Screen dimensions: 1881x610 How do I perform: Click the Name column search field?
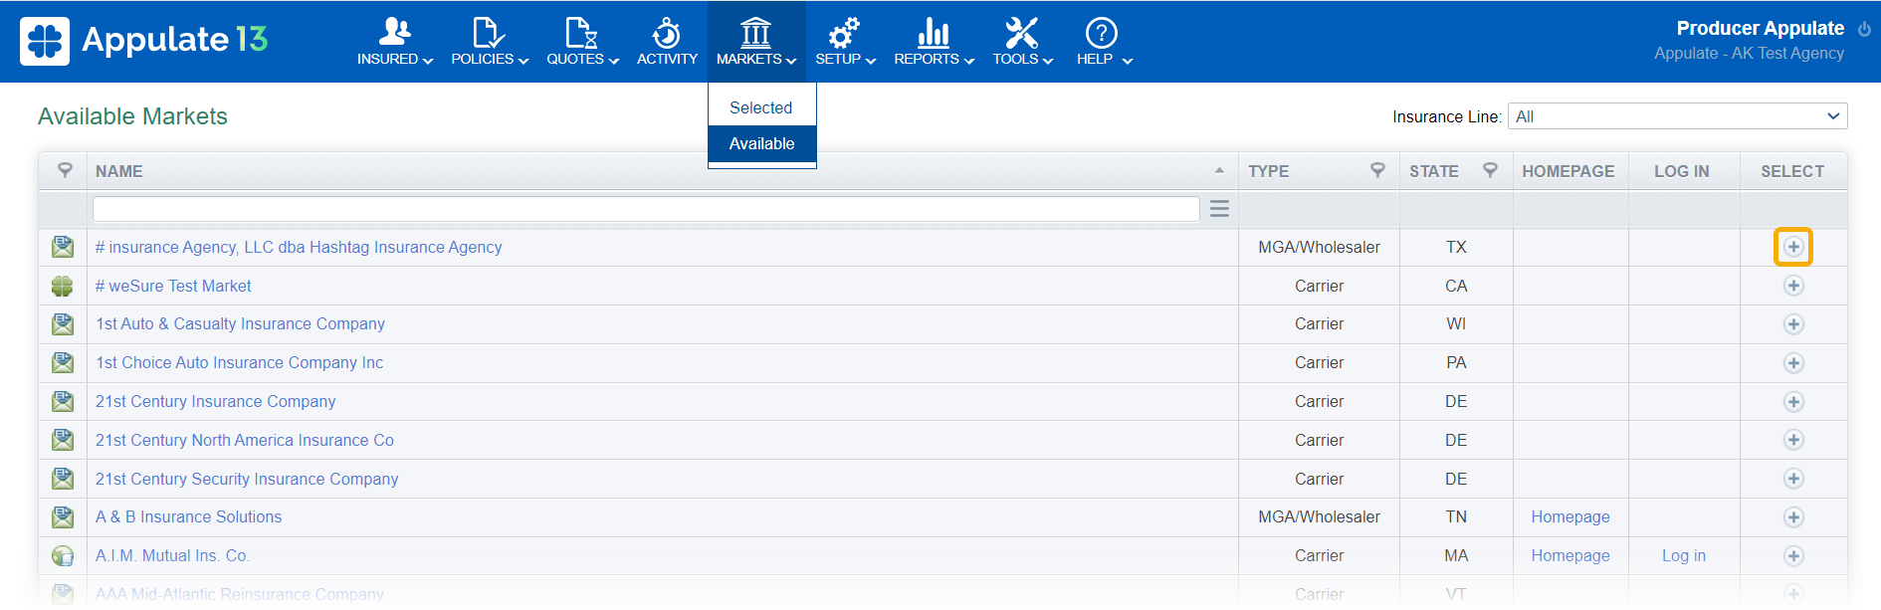[645, 209]
